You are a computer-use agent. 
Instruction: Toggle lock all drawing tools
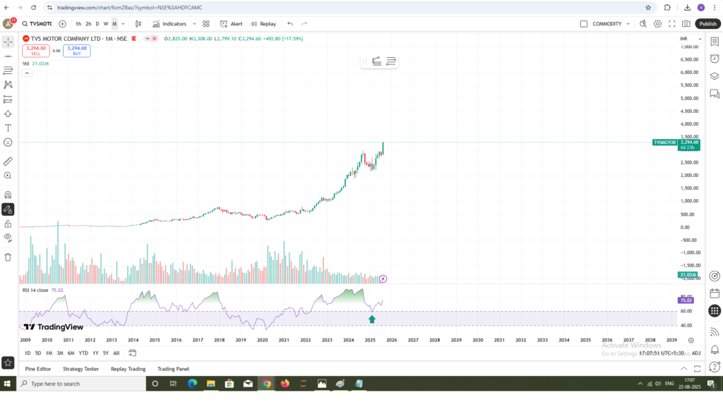click(8, 224)
